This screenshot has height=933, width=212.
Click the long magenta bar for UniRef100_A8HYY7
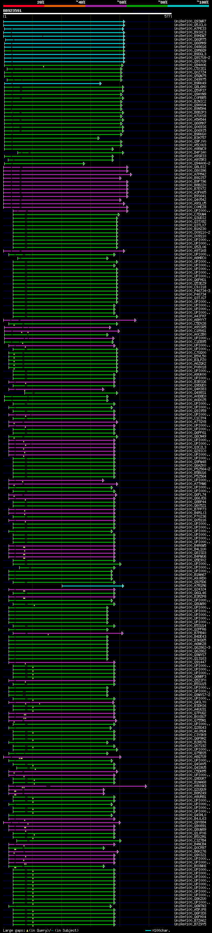[70, 320]
